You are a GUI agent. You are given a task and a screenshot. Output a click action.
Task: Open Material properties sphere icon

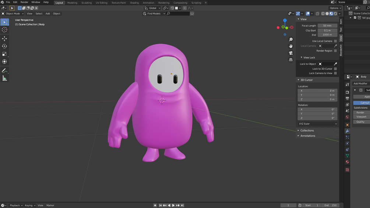pos(347,162)
